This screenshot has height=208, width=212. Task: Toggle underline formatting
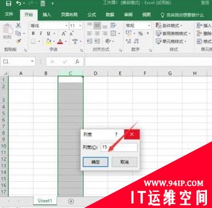[48, 33]
